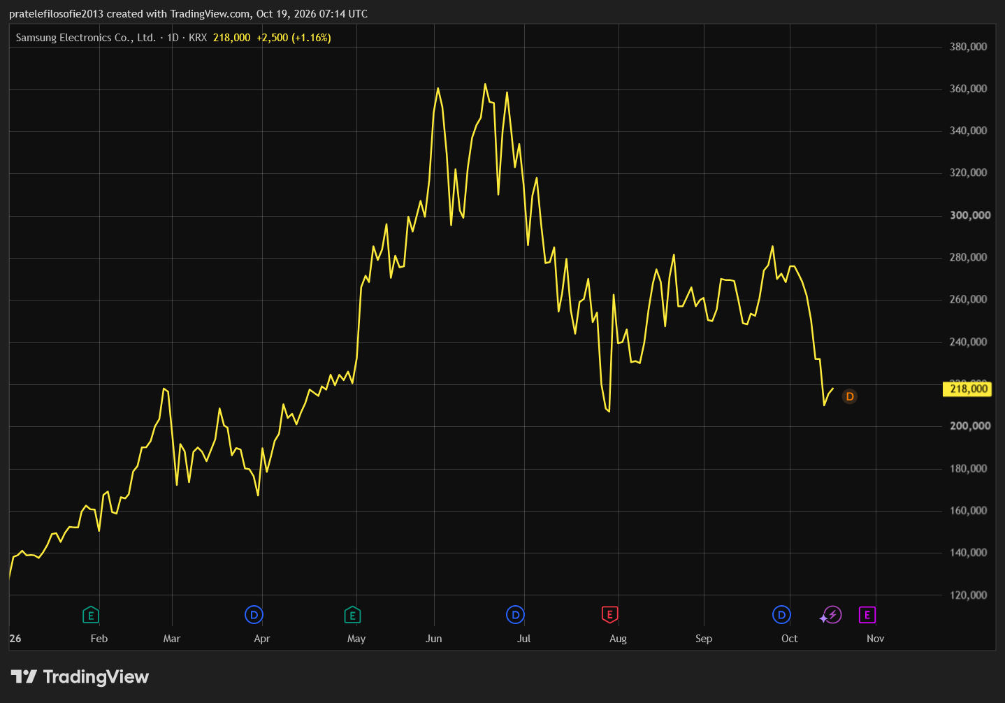This screenshot has width=1005, height=703.
Task: Select the Mar label on the time axis
Action: (172, 639)
